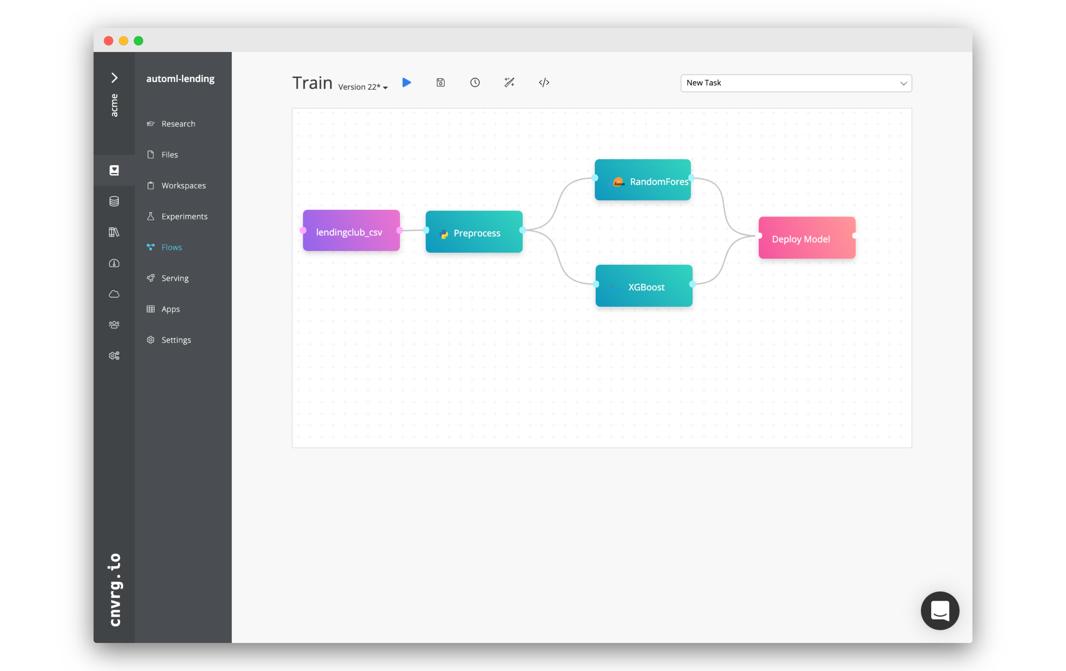Click the datasets database icon in sidebar
This screenshot has height=671, width=1066.
click(114, 201)
